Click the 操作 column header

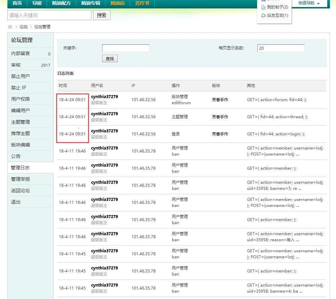pyautogui.click(x=176, y=85)
